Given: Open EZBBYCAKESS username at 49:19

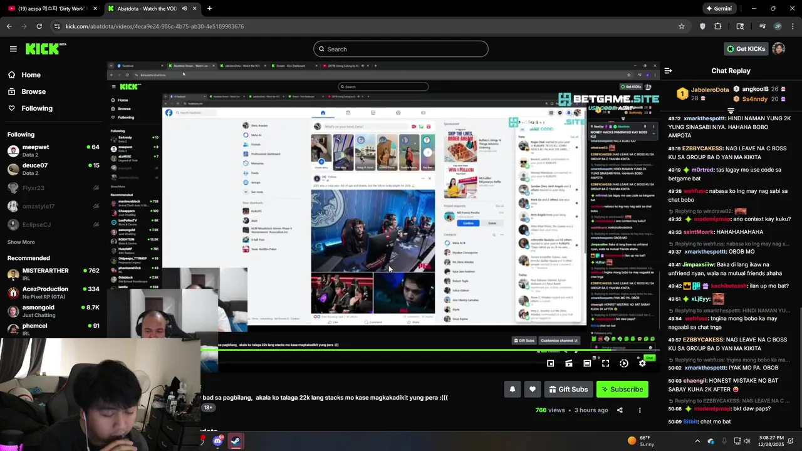Looking at the screenshot, I should [x=702, y=149].
